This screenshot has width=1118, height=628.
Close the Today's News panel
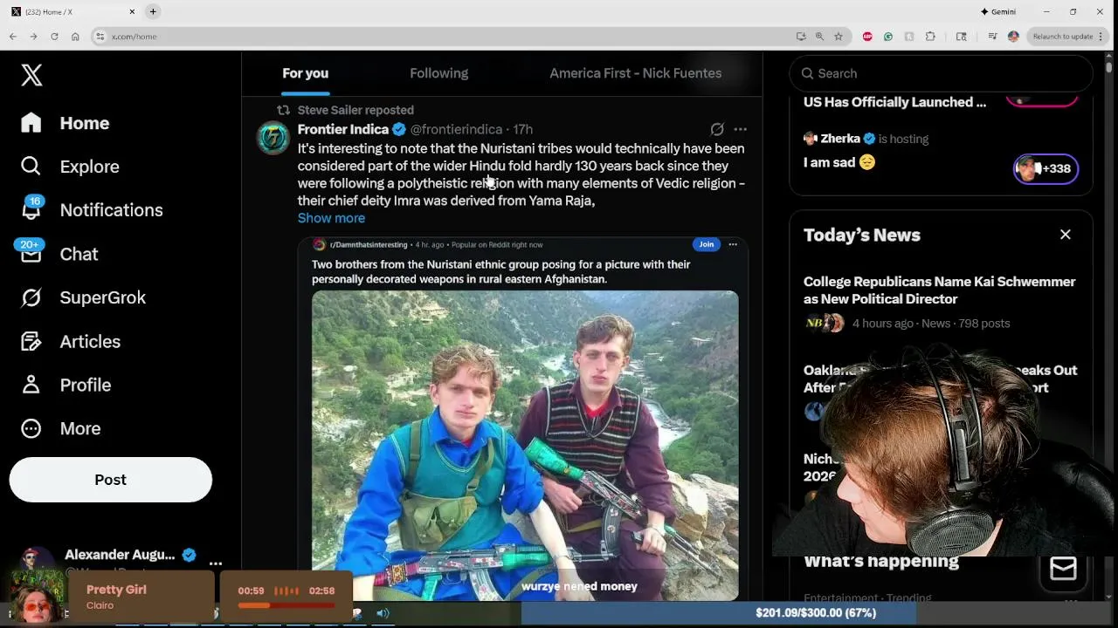click(x=1066, y=235)
